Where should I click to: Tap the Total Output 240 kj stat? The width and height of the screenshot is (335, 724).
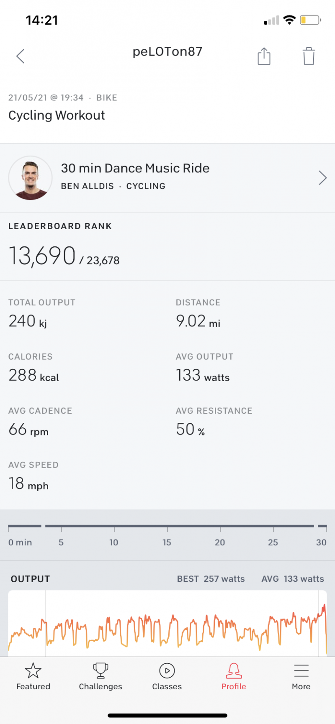point(28,321)
